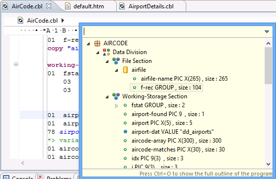Collapse the working-storage code fold marker
Viewport: 276px width, 179px height.
pos(16,64)
